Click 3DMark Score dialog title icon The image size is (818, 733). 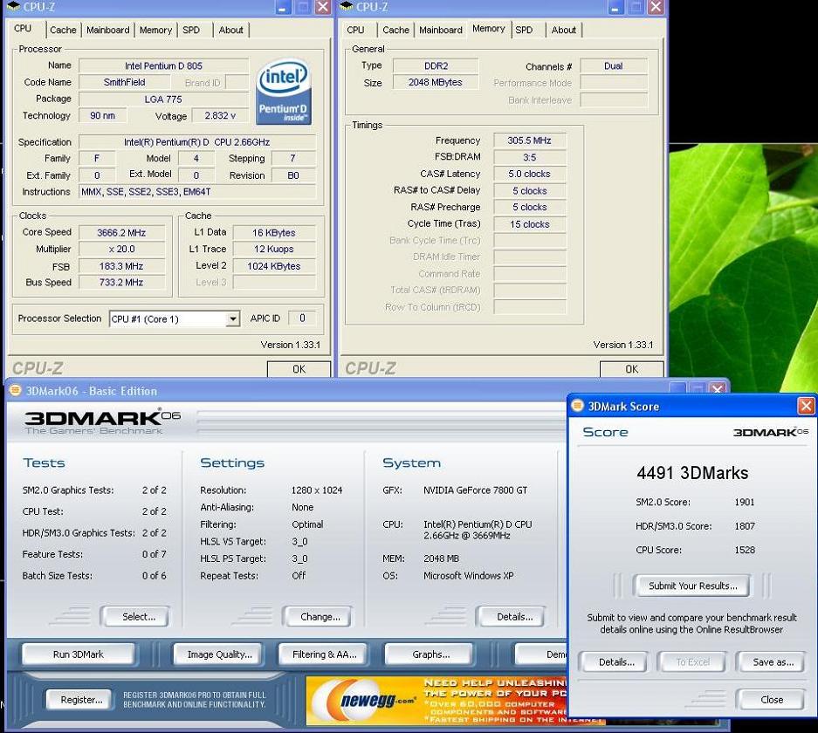point(578,406)
